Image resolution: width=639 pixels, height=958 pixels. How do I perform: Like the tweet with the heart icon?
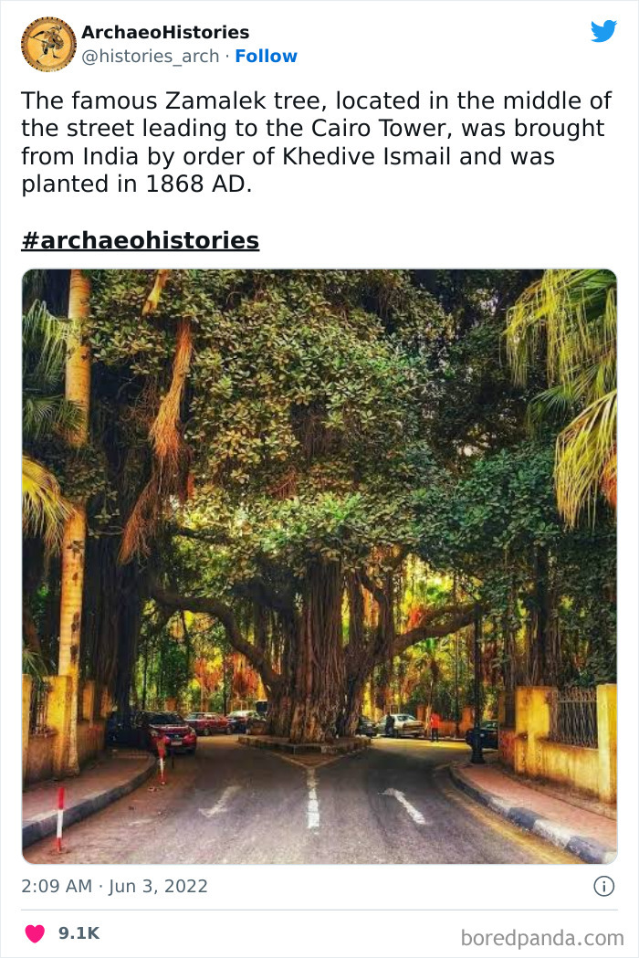click(x=34, y=932)
